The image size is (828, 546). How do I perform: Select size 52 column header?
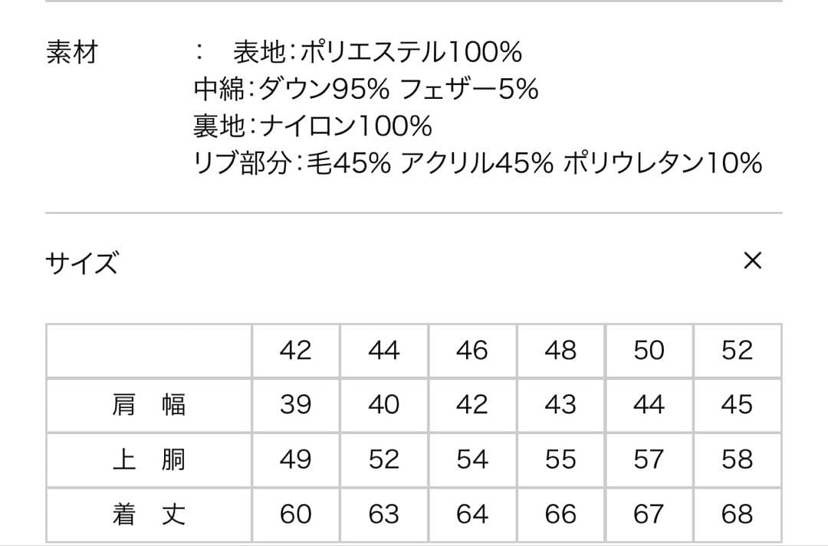coord(735,351)
